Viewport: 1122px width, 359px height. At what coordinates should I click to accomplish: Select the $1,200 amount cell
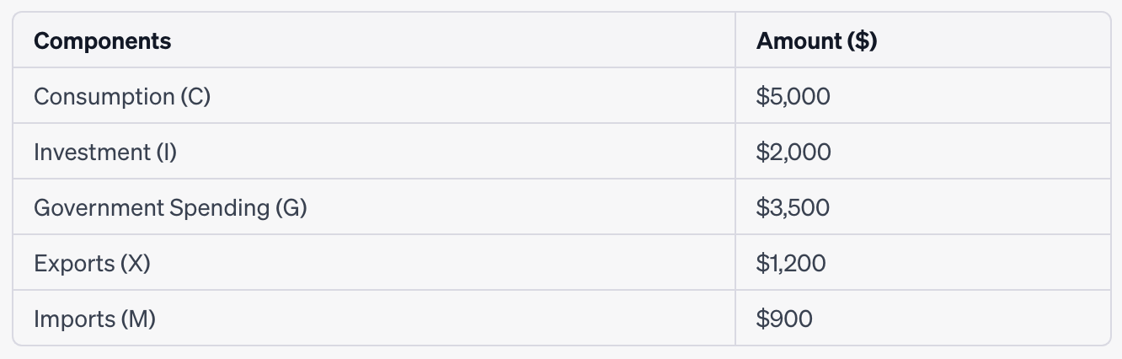[923, 263]
